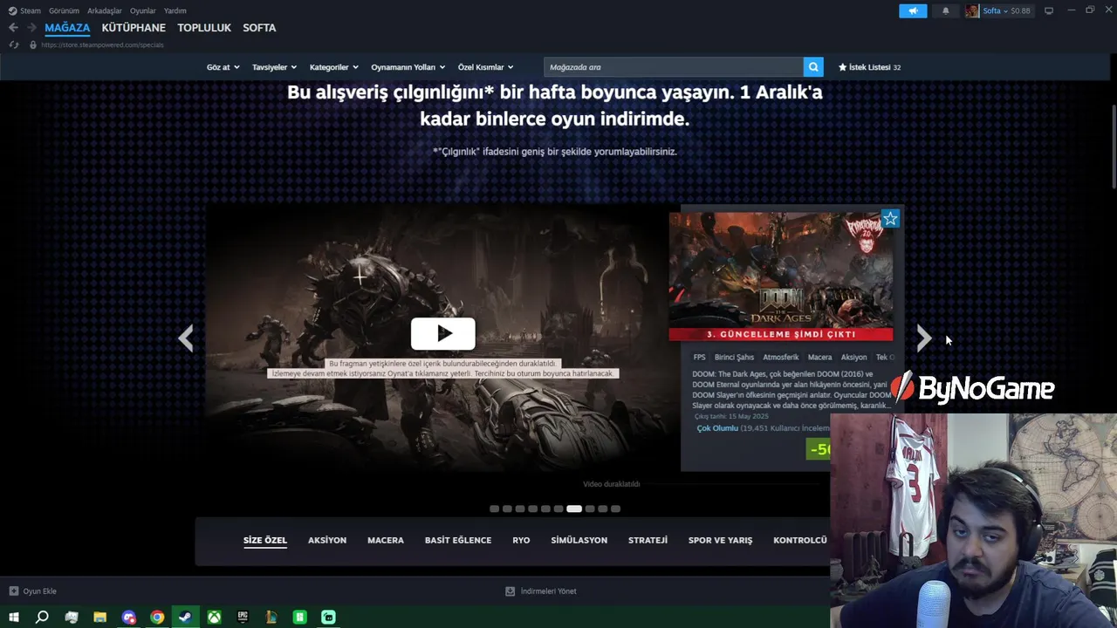Select the SİMÜLASYON category tab

(579, 540)
